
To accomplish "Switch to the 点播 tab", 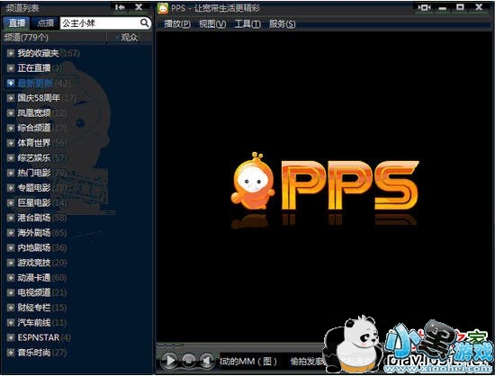I will (46, 22).
